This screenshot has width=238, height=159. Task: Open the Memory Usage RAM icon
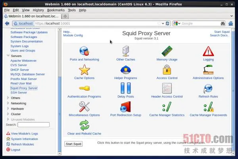pos(167,51)
